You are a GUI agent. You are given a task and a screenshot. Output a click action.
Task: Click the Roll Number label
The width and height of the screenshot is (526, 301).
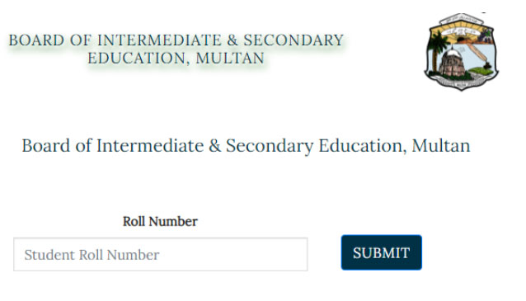click(160, 222)
